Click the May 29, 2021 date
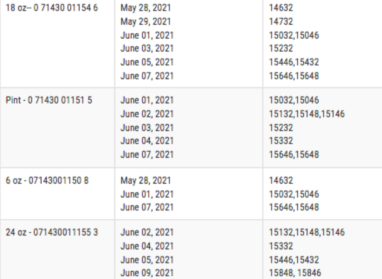This screenshot has height=279, width=382. click(145, 22)
